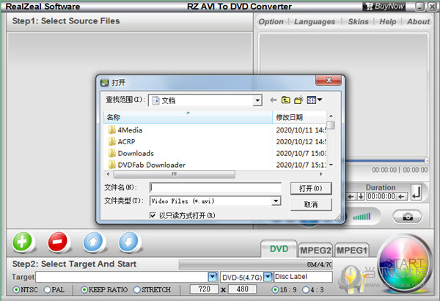
Task: Click left-arrow button next to Duration down arrow
Action: point(351,196)
